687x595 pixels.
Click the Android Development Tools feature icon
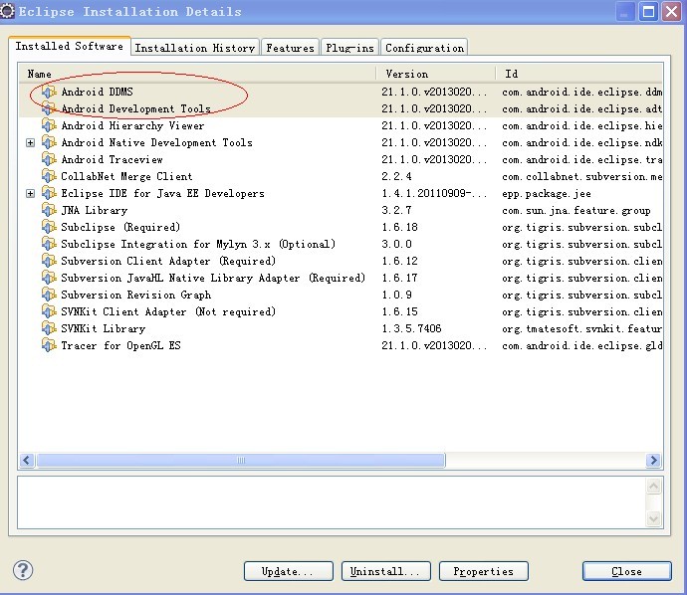click(49, 108)
